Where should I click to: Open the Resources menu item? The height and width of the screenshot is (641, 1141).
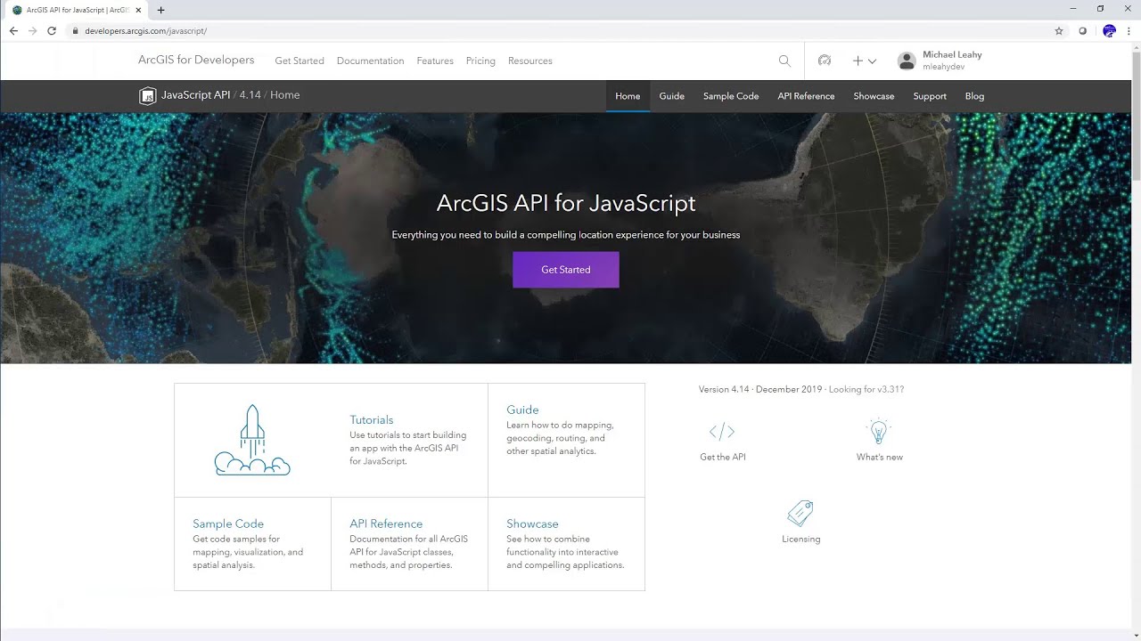click(530, 61)
